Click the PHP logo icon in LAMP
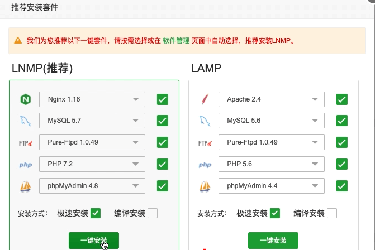375x250 pixels. click(205, 165)
